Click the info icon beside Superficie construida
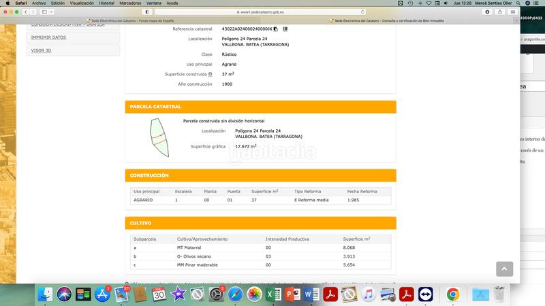The width and height of the screenshot is (545, 306). coord(211,73)
